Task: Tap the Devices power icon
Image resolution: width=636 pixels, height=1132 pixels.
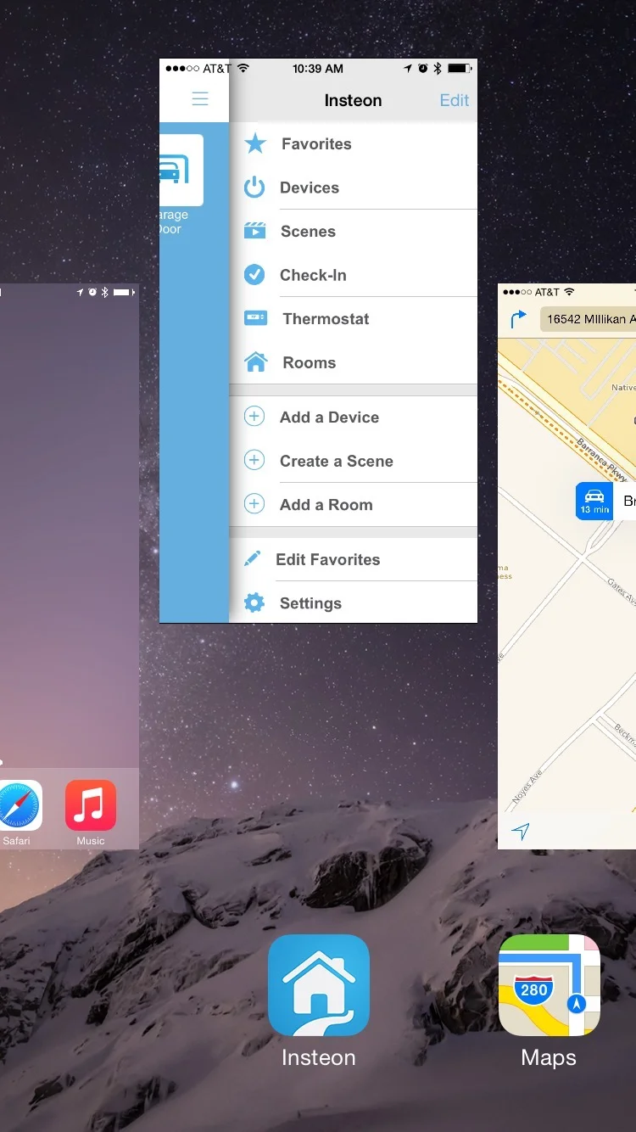Action: (x=254, y=188)
